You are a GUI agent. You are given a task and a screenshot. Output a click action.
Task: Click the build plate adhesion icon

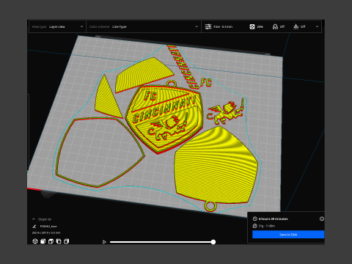(296, 26)
